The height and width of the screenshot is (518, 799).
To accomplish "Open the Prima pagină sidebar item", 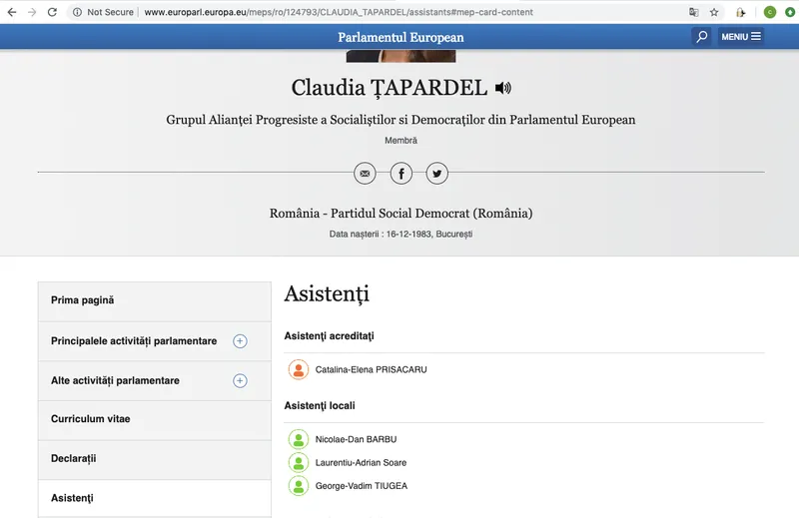I will (x=83, y=300).
